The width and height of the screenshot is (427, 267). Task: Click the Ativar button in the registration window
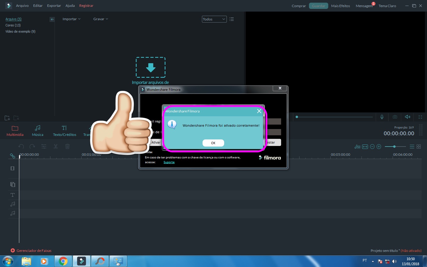point(156,142)
